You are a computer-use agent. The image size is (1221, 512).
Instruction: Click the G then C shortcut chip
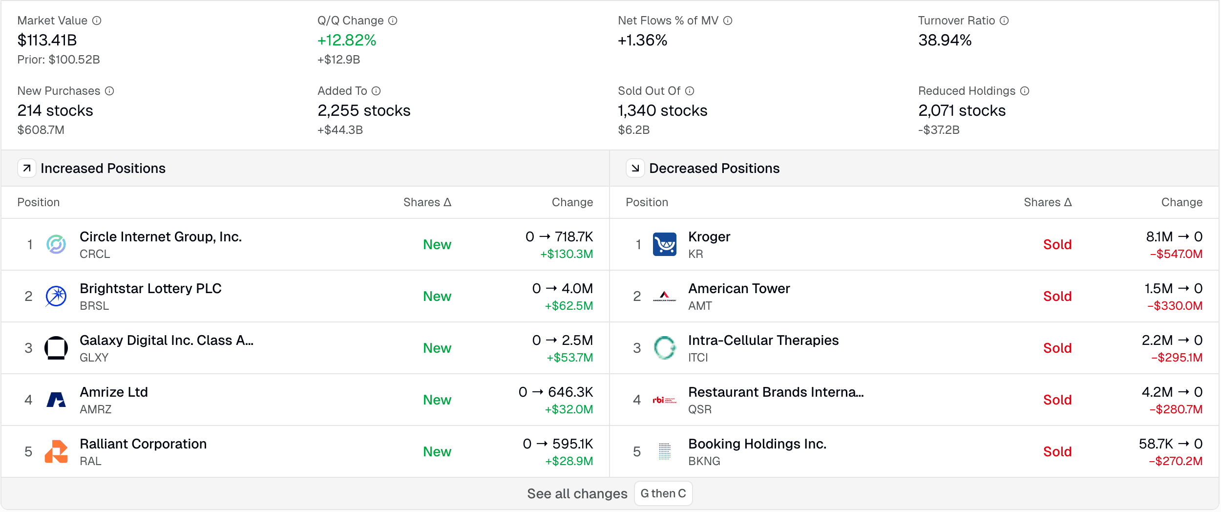coord(663,493)
